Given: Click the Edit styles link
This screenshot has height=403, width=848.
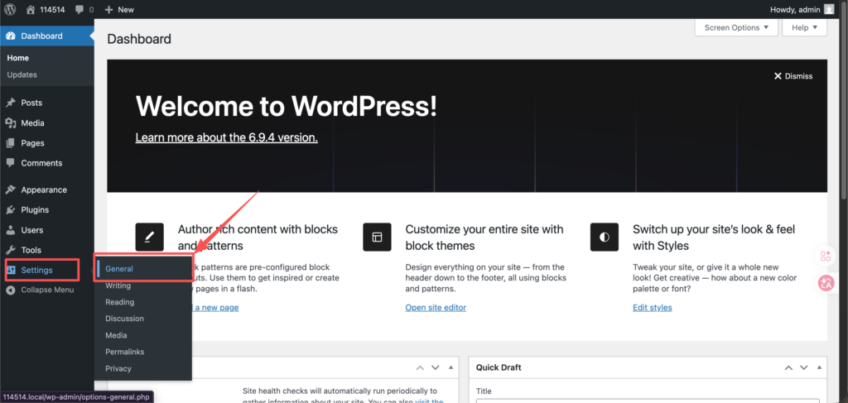Looking at the screenshot, I should [x=653, y=307].
